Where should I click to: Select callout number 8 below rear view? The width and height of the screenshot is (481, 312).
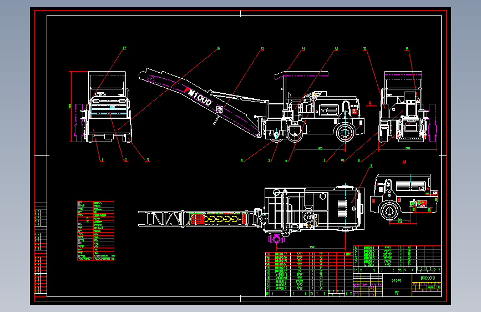tap(359, 160)
